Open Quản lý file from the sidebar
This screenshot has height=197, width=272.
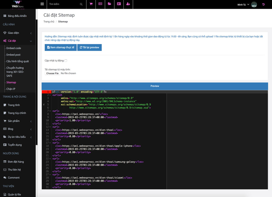point(15,194)
